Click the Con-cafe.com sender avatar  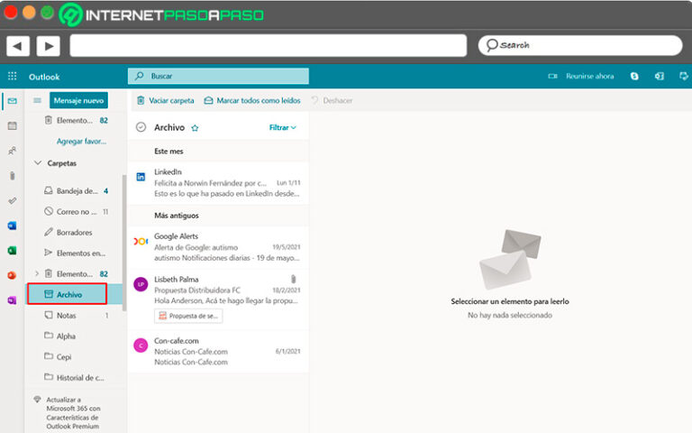click(141, 345)
